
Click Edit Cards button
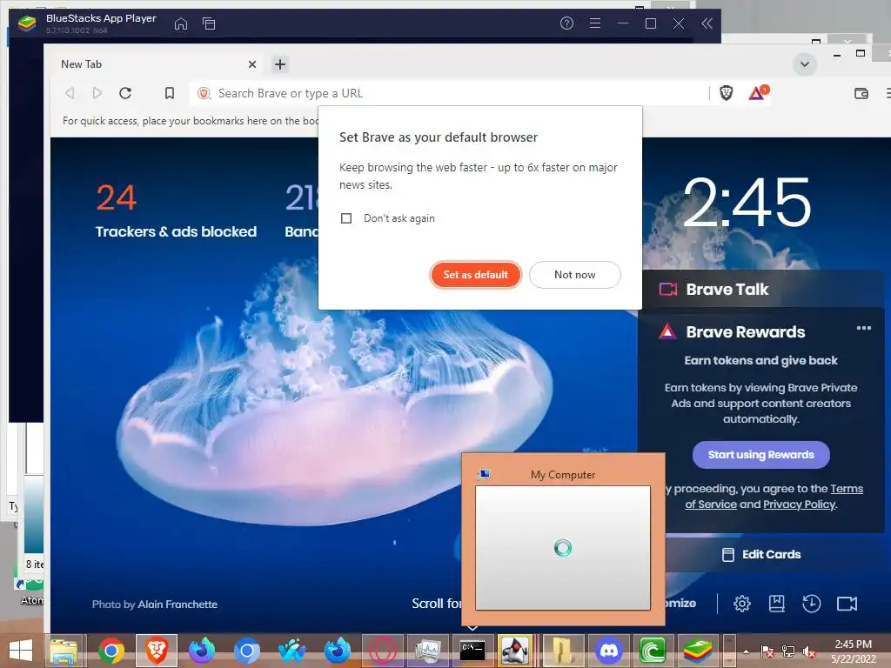760,554
